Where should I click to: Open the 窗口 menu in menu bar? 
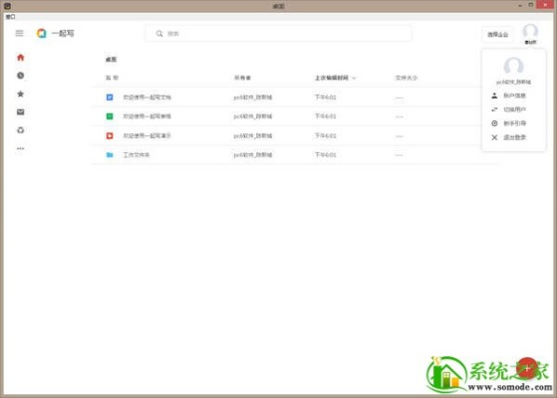tap(10, 16)
